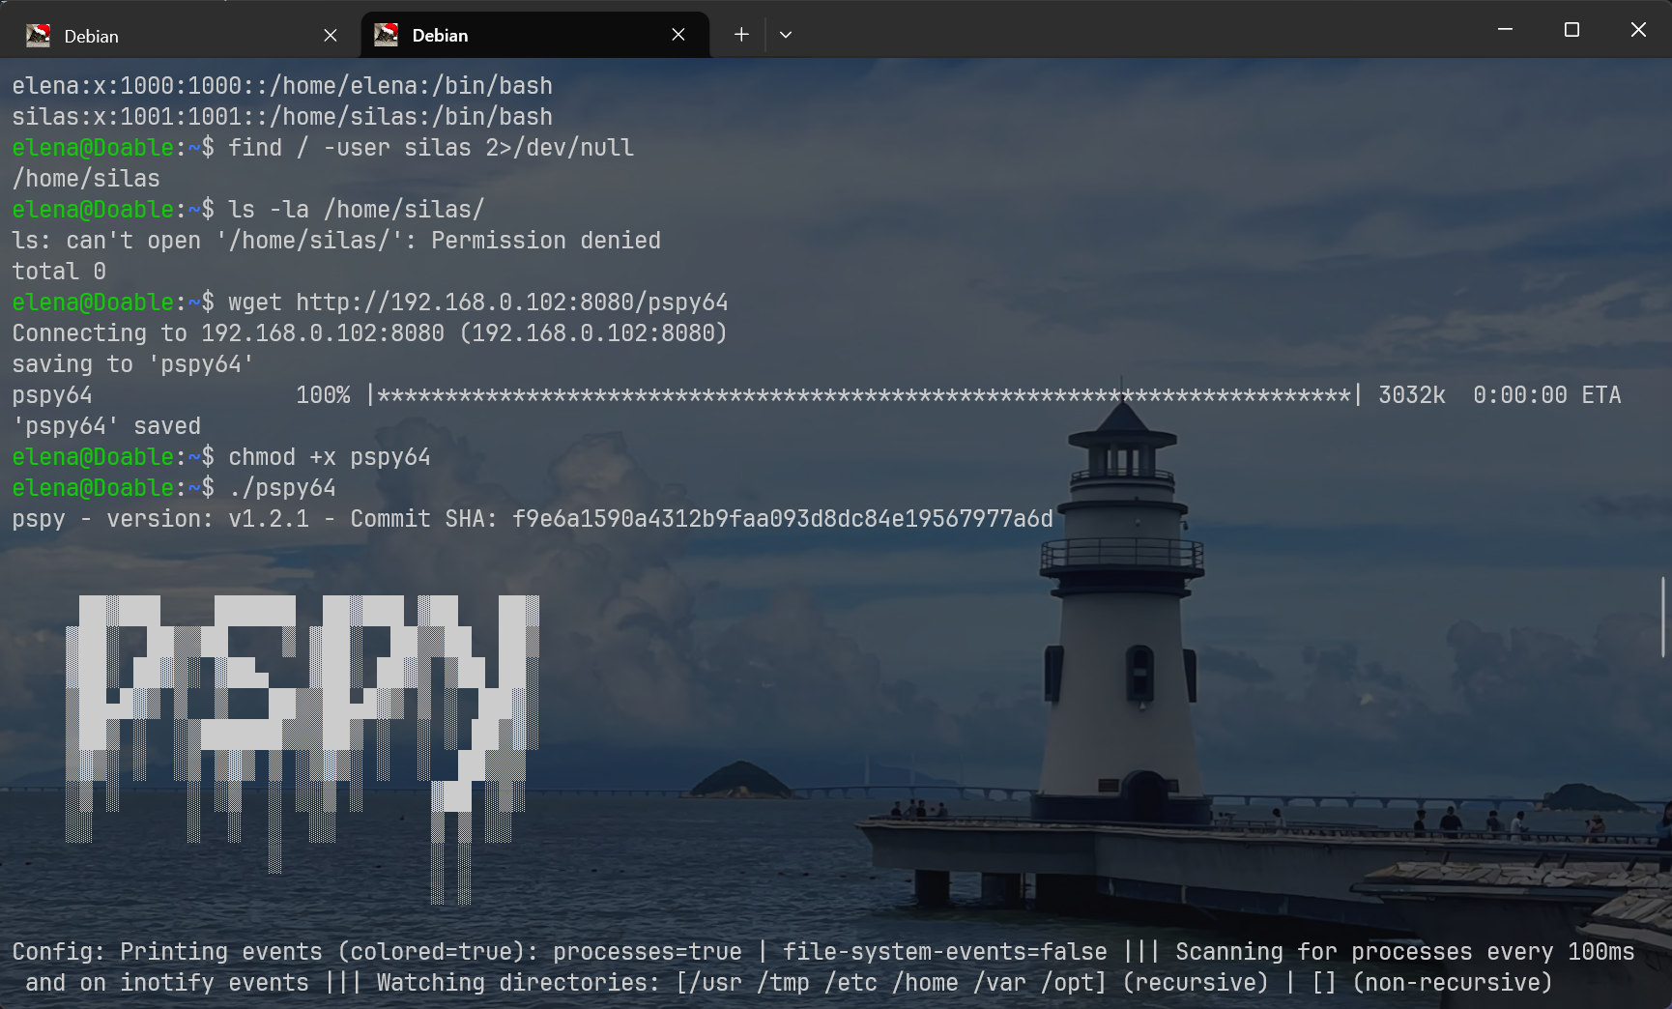Click the asterisk download progress bar
This screenshot has width=1672, height=1009.
(x=865, y=395)
